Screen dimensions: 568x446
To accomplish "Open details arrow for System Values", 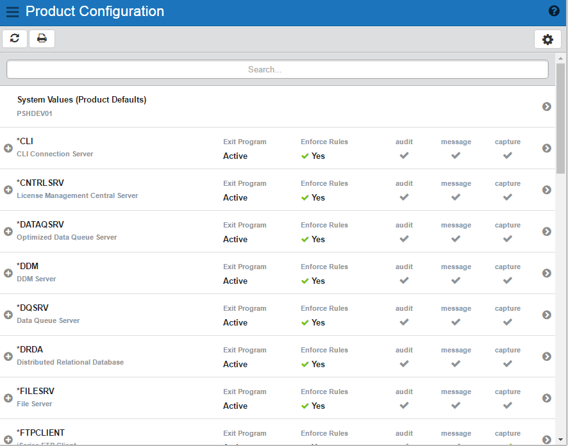I will 546,106.
